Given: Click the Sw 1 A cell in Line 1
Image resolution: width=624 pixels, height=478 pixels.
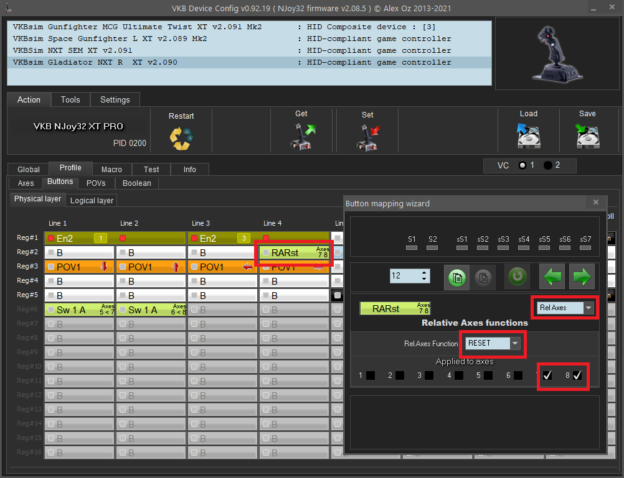Looking at the screenshot, I should pyautogui.click(x=79, y=310).
